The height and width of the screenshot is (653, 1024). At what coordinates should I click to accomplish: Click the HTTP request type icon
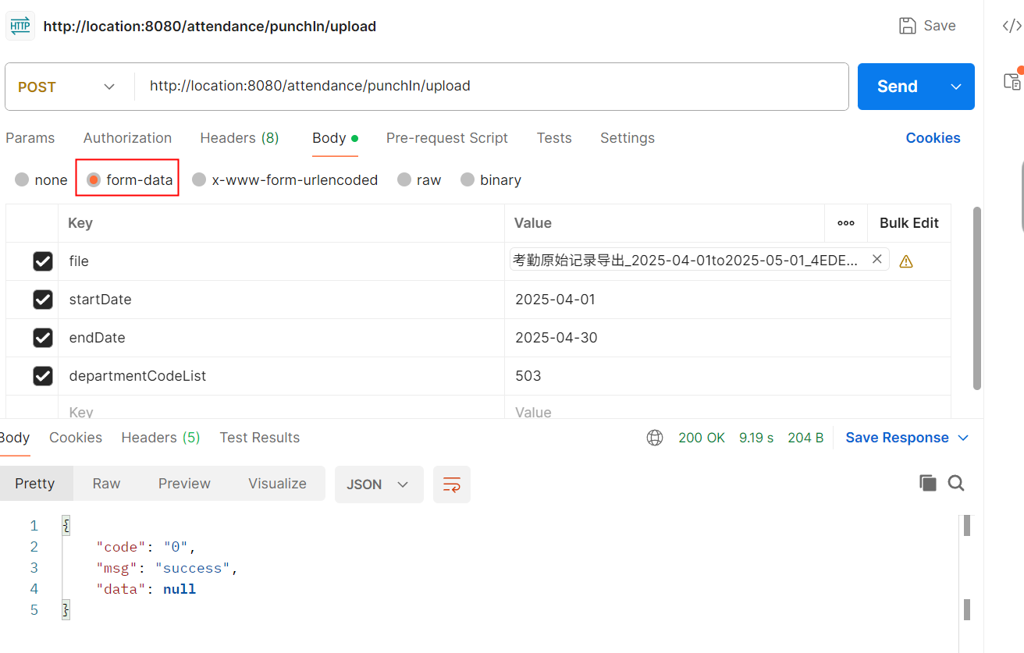pyautogui.click(x=20, y=26)
